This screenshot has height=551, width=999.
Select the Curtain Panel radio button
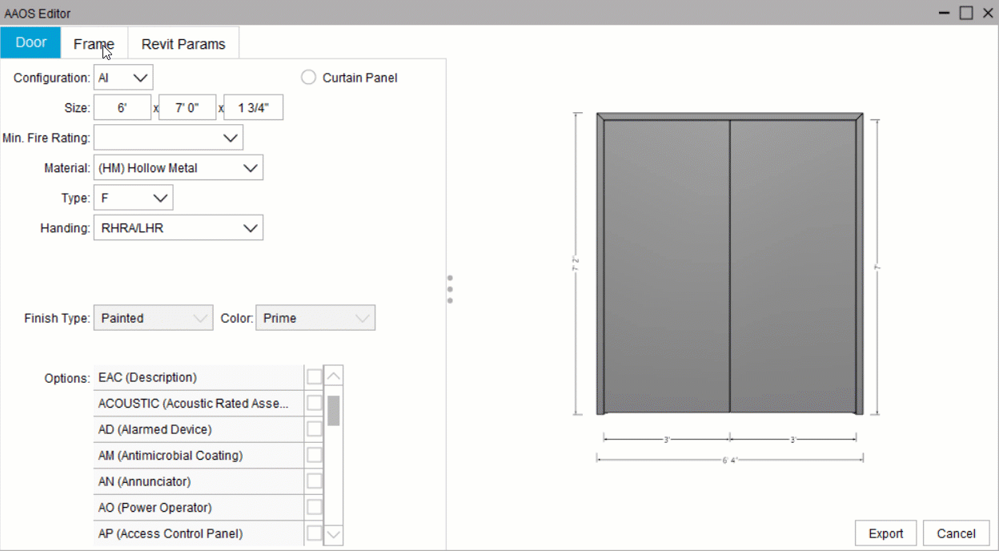[308, 78]
